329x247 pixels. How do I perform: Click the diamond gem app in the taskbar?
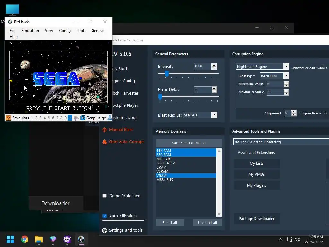pyautogui.click(x=53, y=239)
